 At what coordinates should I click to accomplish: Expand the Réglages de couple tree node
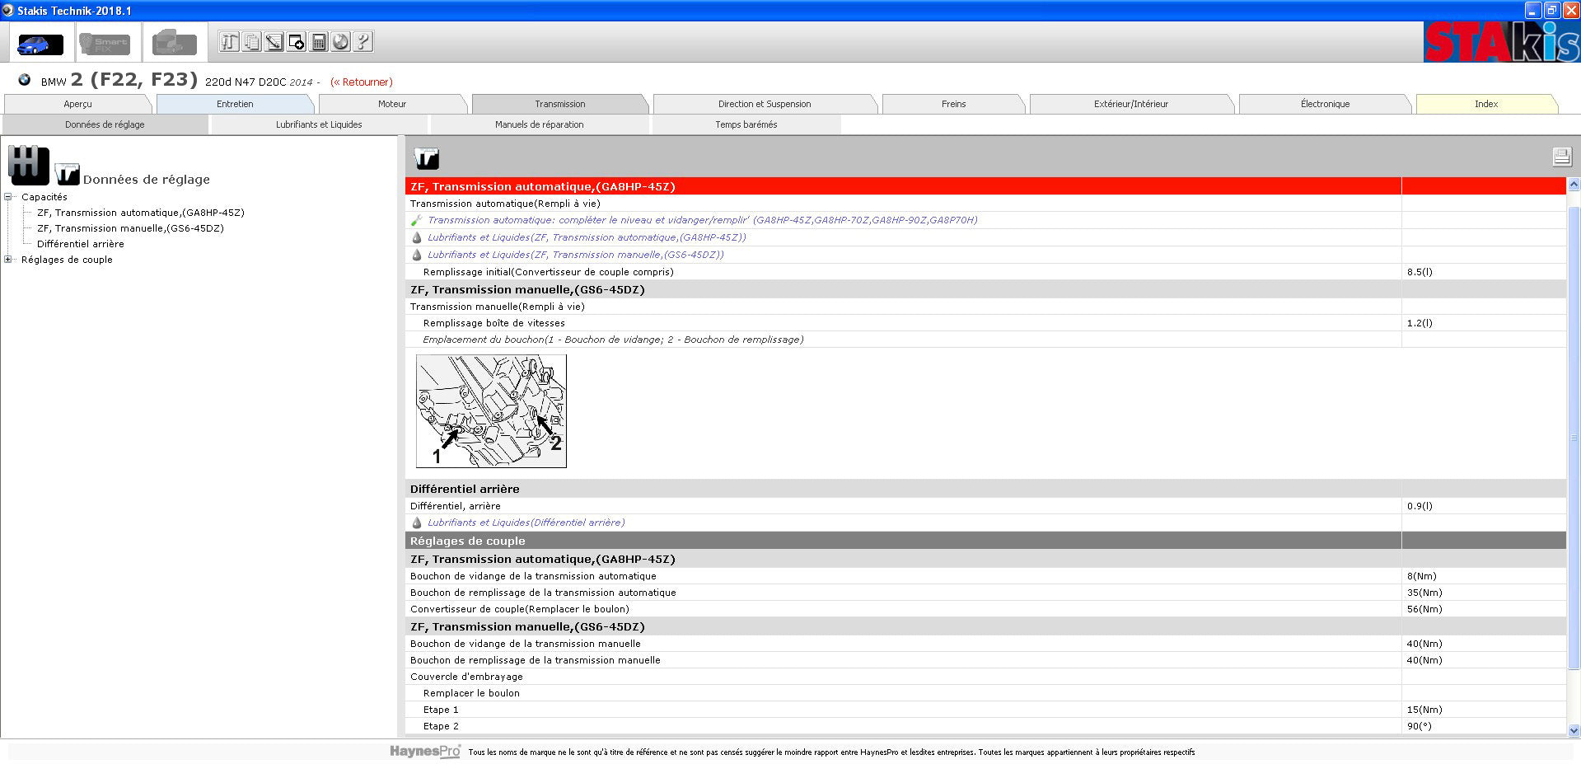point(8,260)
